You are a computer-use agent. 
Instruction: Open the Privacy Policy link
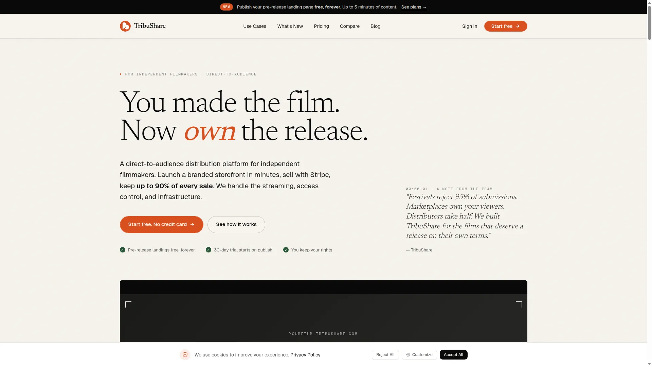point(305,355)
